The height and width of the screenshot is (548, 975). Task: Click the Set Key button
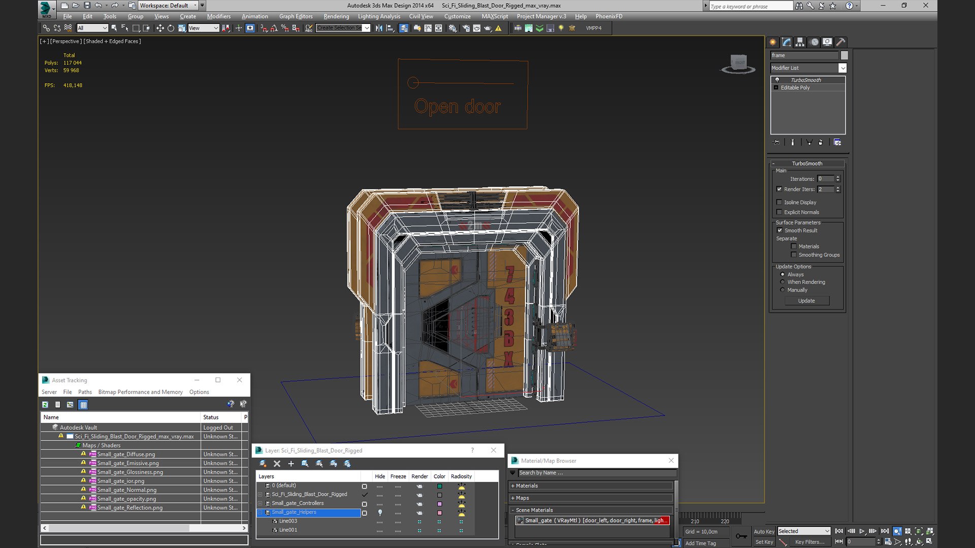coord(764,542)
